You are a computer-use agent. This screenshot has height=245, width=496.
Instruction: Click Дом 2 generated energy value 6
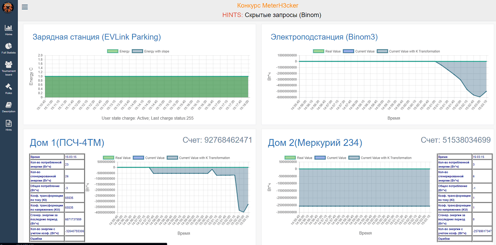(482, 176)
